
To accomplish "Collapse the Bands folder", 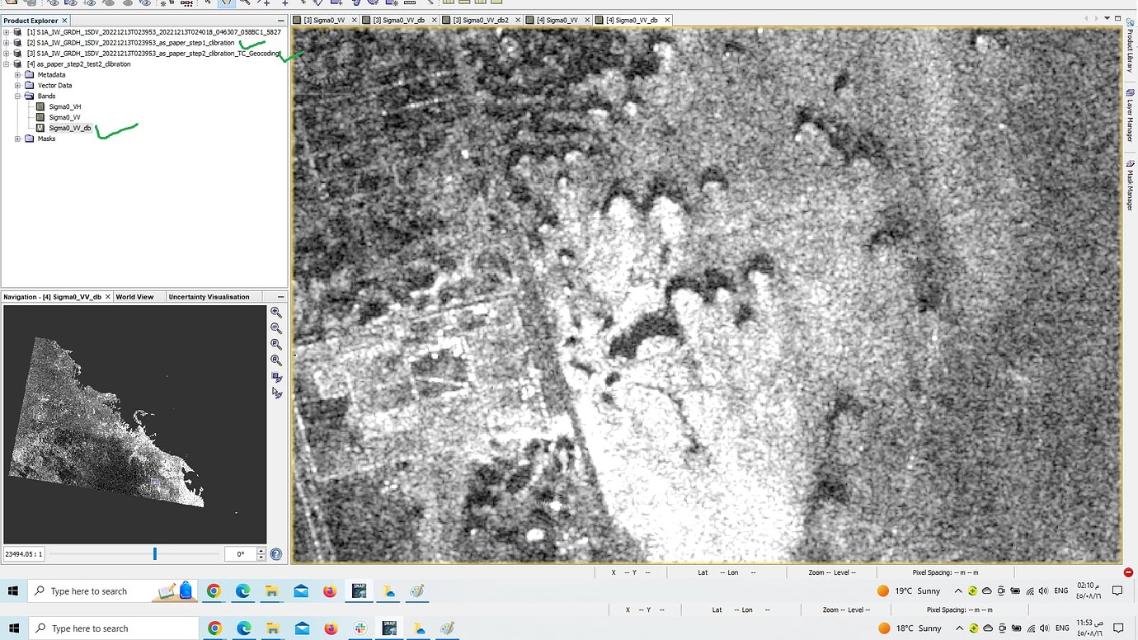I will 18,96.
